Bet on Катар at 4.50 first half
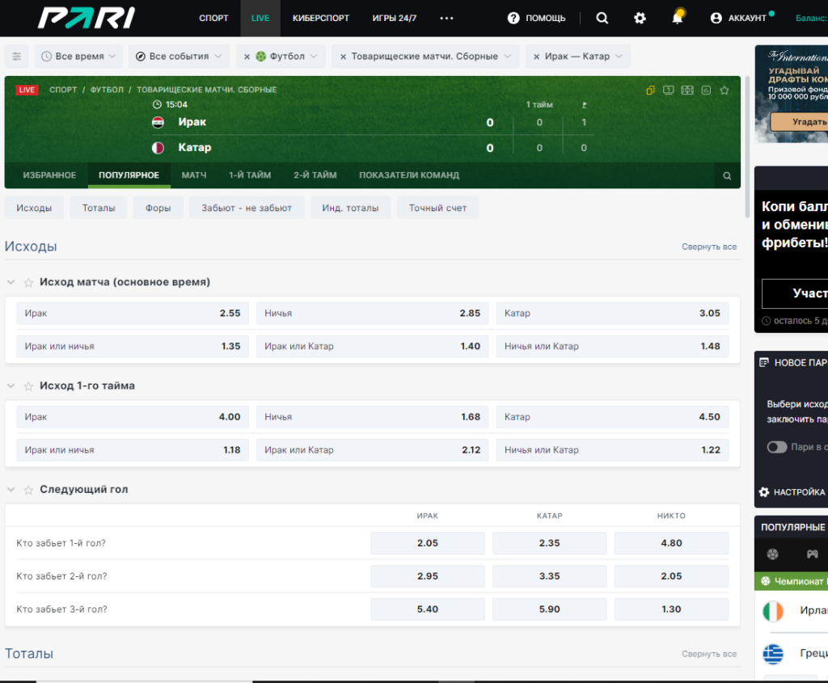 (x=612, y=417)
